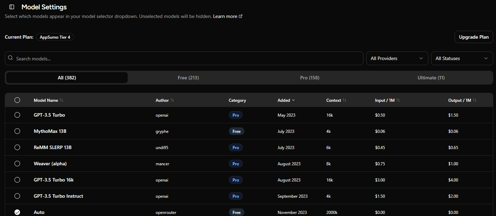496x216 pixels.
Task: Click the Auto model name
Action: coord(39,212)
